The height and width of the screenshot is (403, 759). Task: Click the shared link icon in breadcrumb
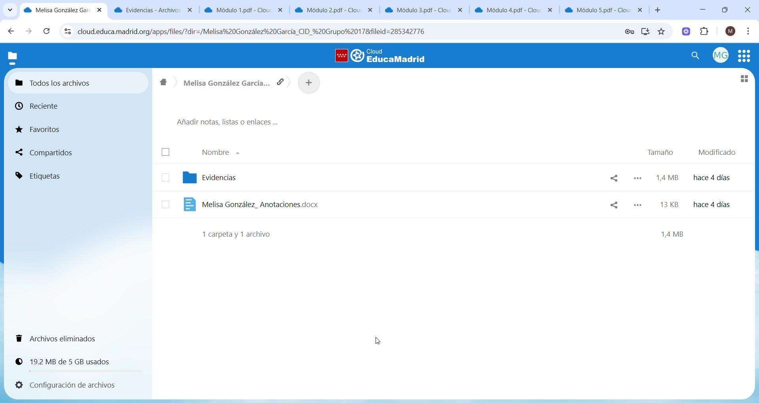(280, 82)
